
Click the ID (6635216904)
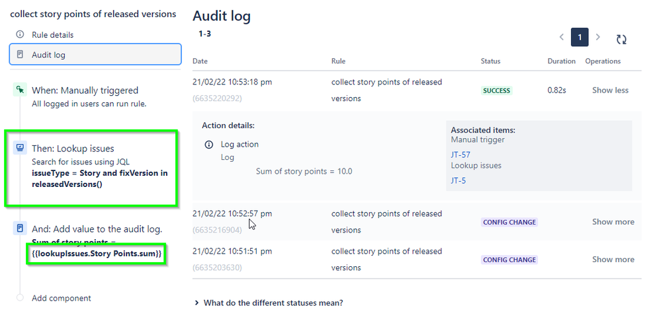coord(217,230)
